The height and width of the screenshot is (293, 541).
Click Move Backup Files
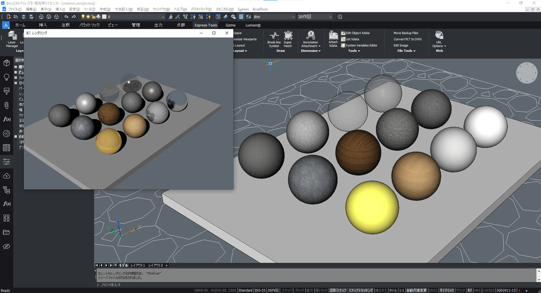click(x=406, y=33)
